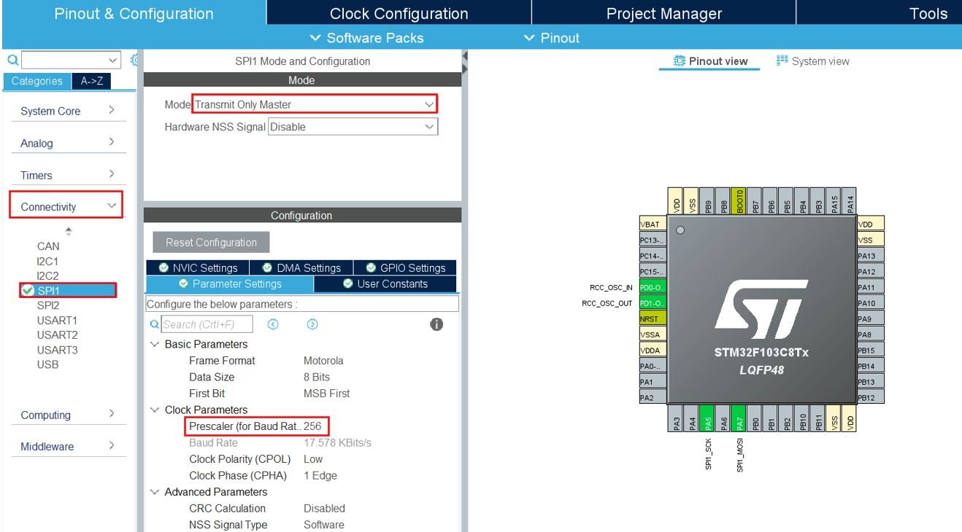
Task: Switch to the Clock Configuration tab
Action: coord(399,13)
